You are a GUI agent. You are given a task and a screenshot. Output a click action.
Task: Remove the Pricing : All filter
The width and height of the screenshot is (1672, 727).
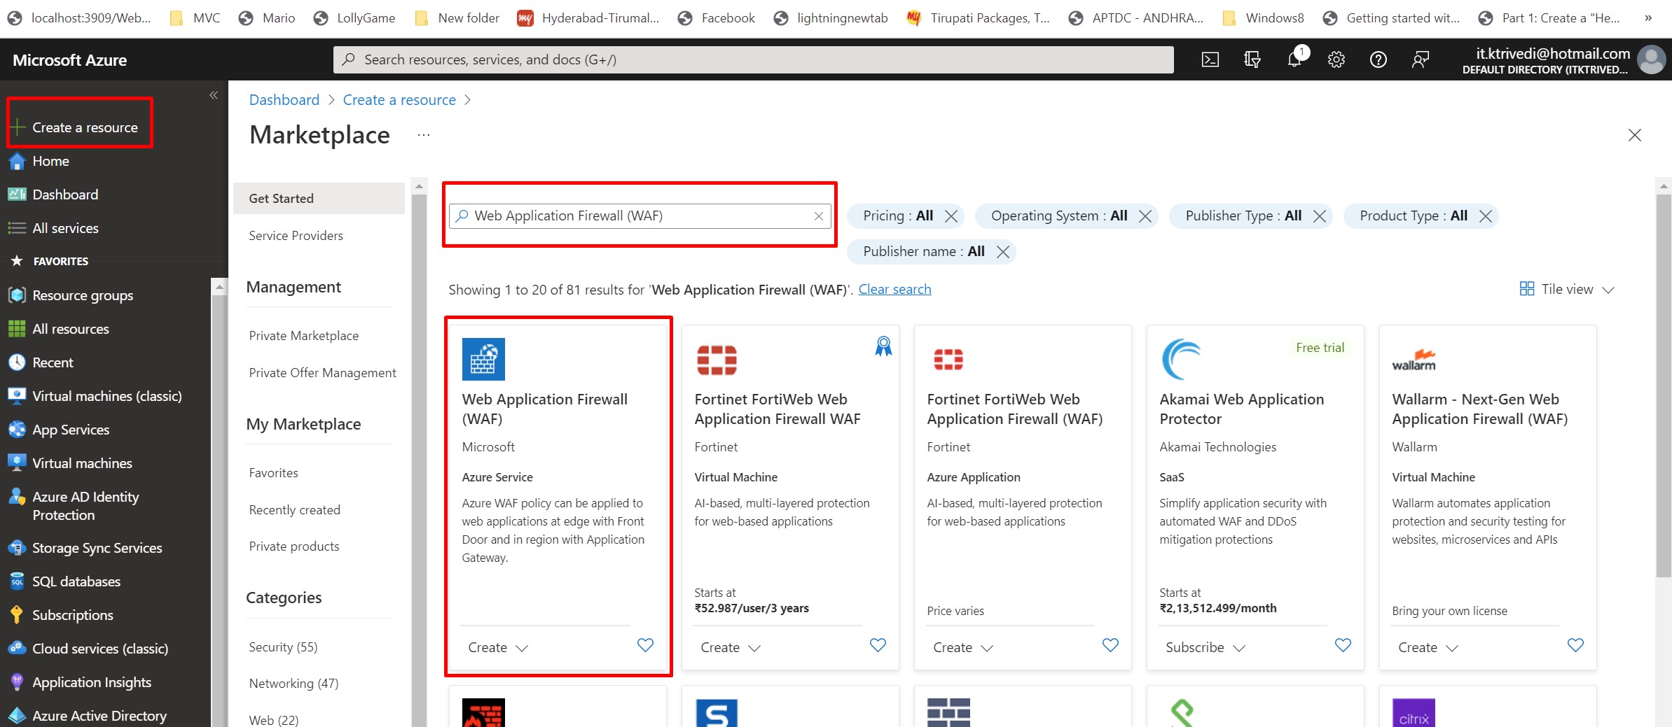[951, 216]
